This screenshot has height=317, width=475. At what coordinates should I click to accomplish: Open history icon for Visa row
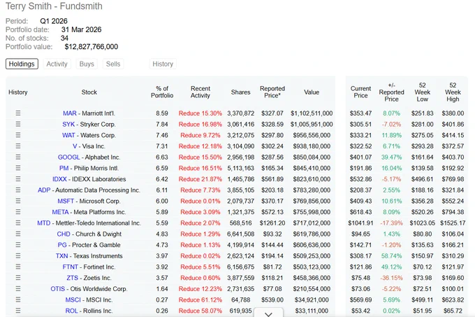pos(18,146)
